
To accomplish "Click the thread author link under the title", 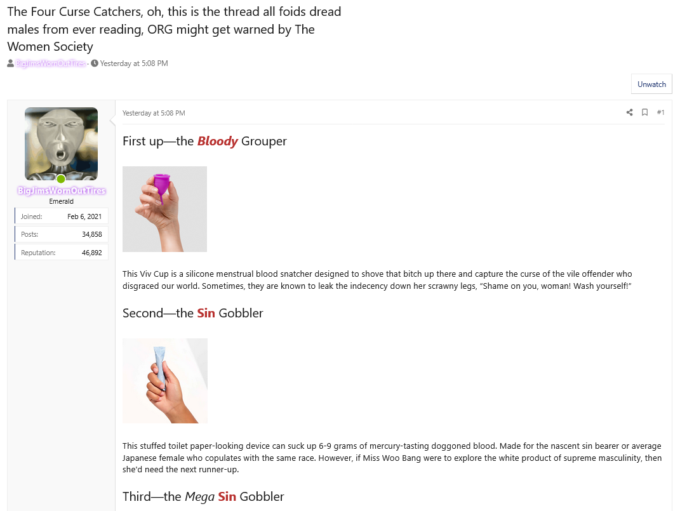I will [51, 63].
